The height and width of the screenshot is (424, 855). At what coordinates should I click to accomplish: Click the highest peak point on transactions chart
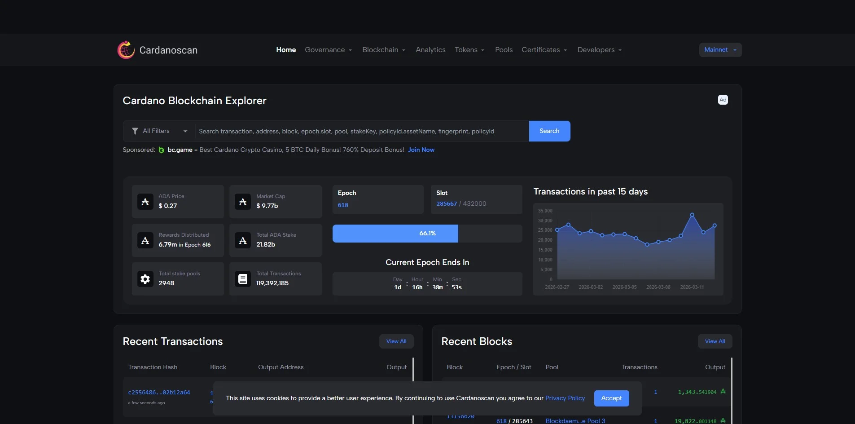point(692,215)
